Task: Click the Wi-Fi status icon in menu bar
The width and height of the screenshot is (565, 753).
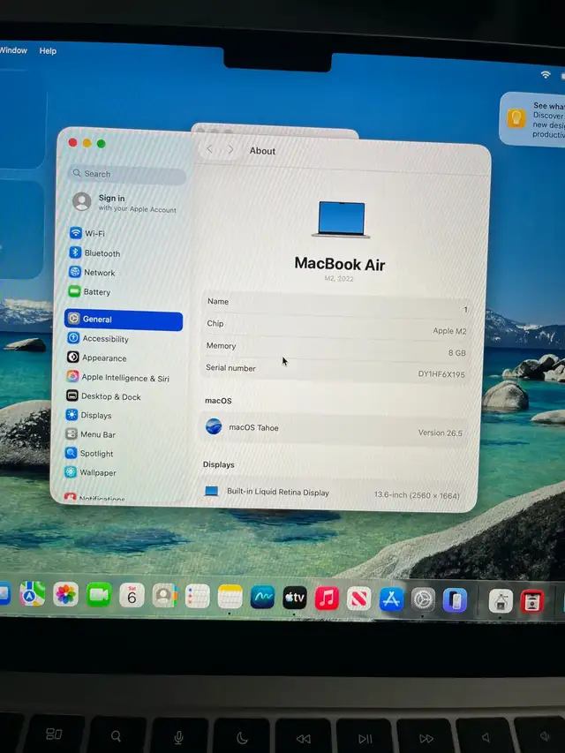Action: pos(546,74)
